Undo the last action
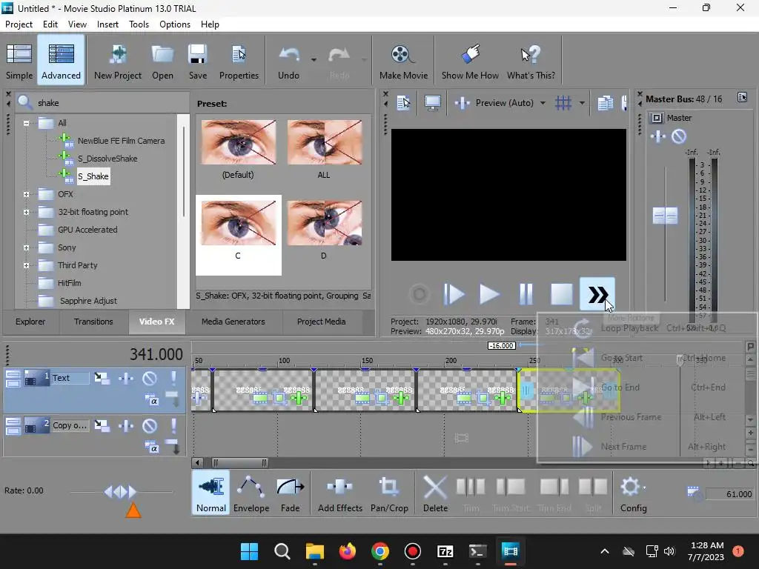759x569 pixels. tap(288, 61)
